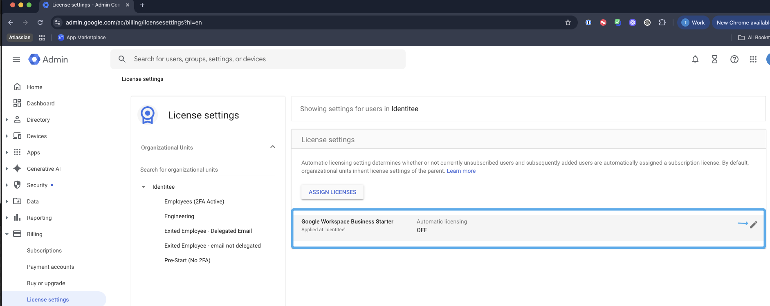Viewport: 770px width, 306px height.
Task: Go to Payment accounts in sidebar
Action: (x=51, y=267)
